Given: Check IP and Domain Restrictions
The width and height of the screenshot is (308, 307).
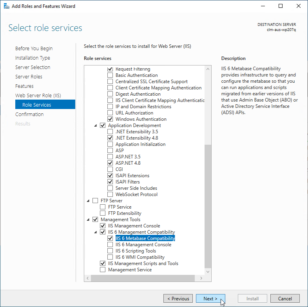Looking at the screenshot, I should tap(110, 107).
